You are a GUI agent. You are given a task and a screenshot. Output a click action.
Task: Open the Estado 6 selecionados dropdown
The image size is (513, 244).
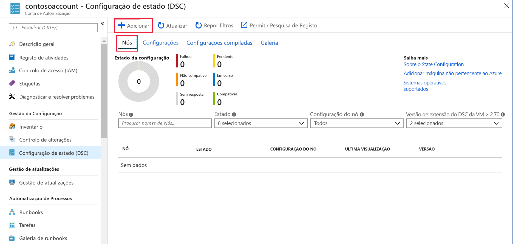pos(261,123)
